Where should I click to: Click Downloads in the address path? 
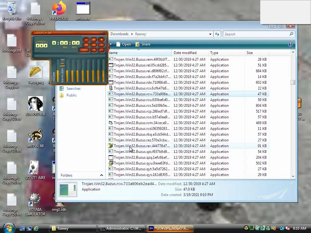[119, 34]
